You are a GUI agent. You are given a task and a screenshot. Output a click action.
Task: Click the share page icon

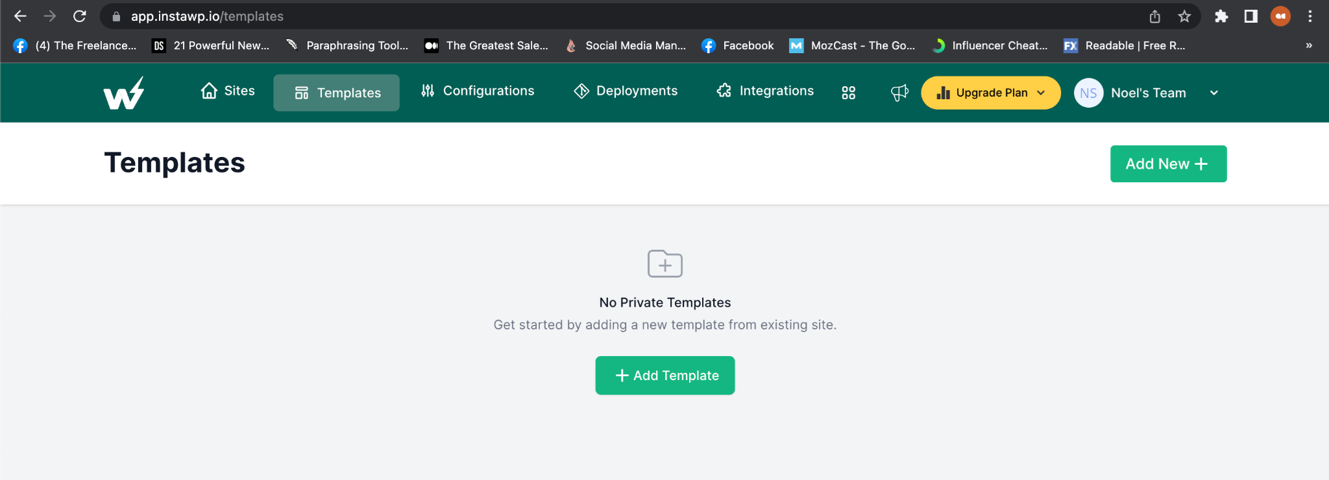click(x=1155, y=16)
